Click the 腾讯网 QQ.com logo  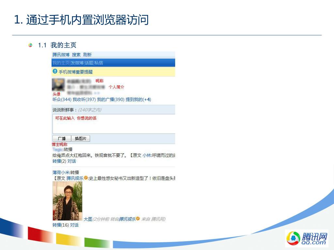tap(307, 238)
